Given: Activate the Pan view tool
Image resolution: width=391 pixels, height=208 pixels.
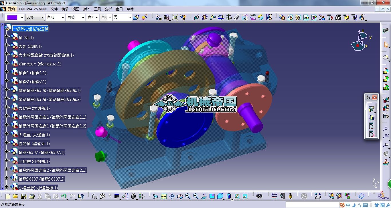Looking at the screenshot, I should coord(172,196).
